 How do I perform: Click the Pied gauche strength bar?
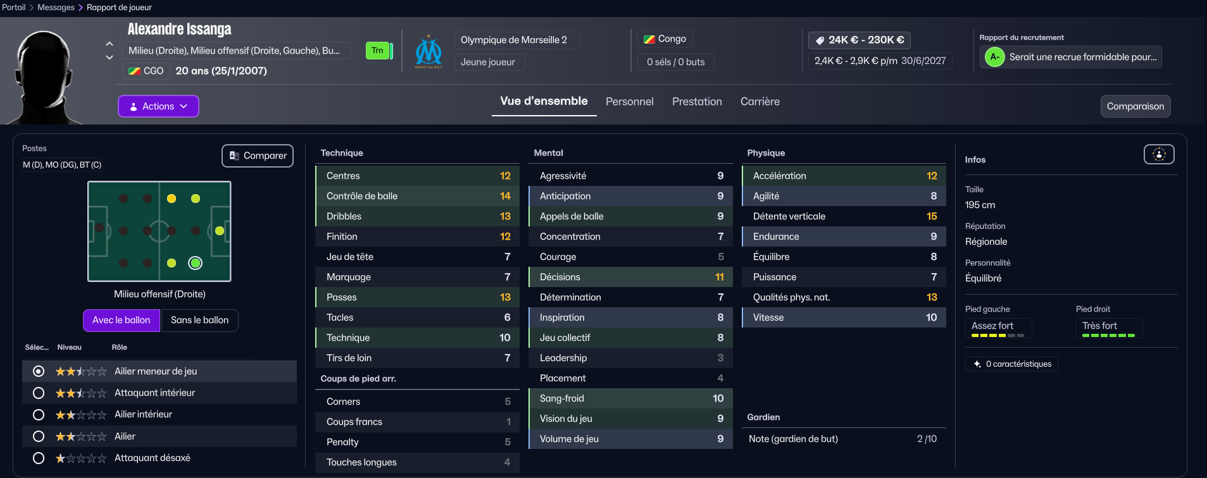pos(997,336)
